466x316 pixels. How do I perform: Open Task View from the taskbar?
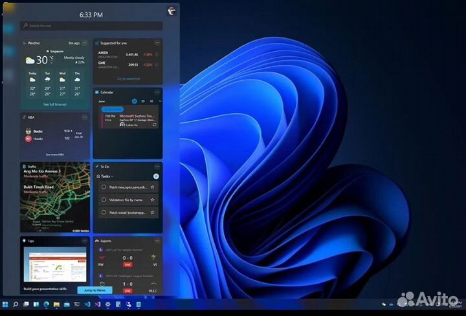point(26,304)
